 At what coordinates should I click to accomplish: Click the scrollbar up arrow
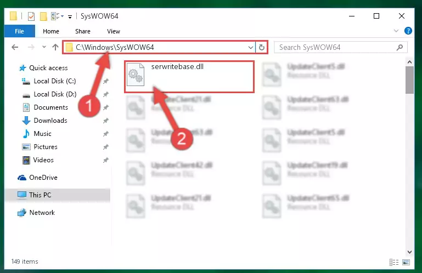[409, 62]
